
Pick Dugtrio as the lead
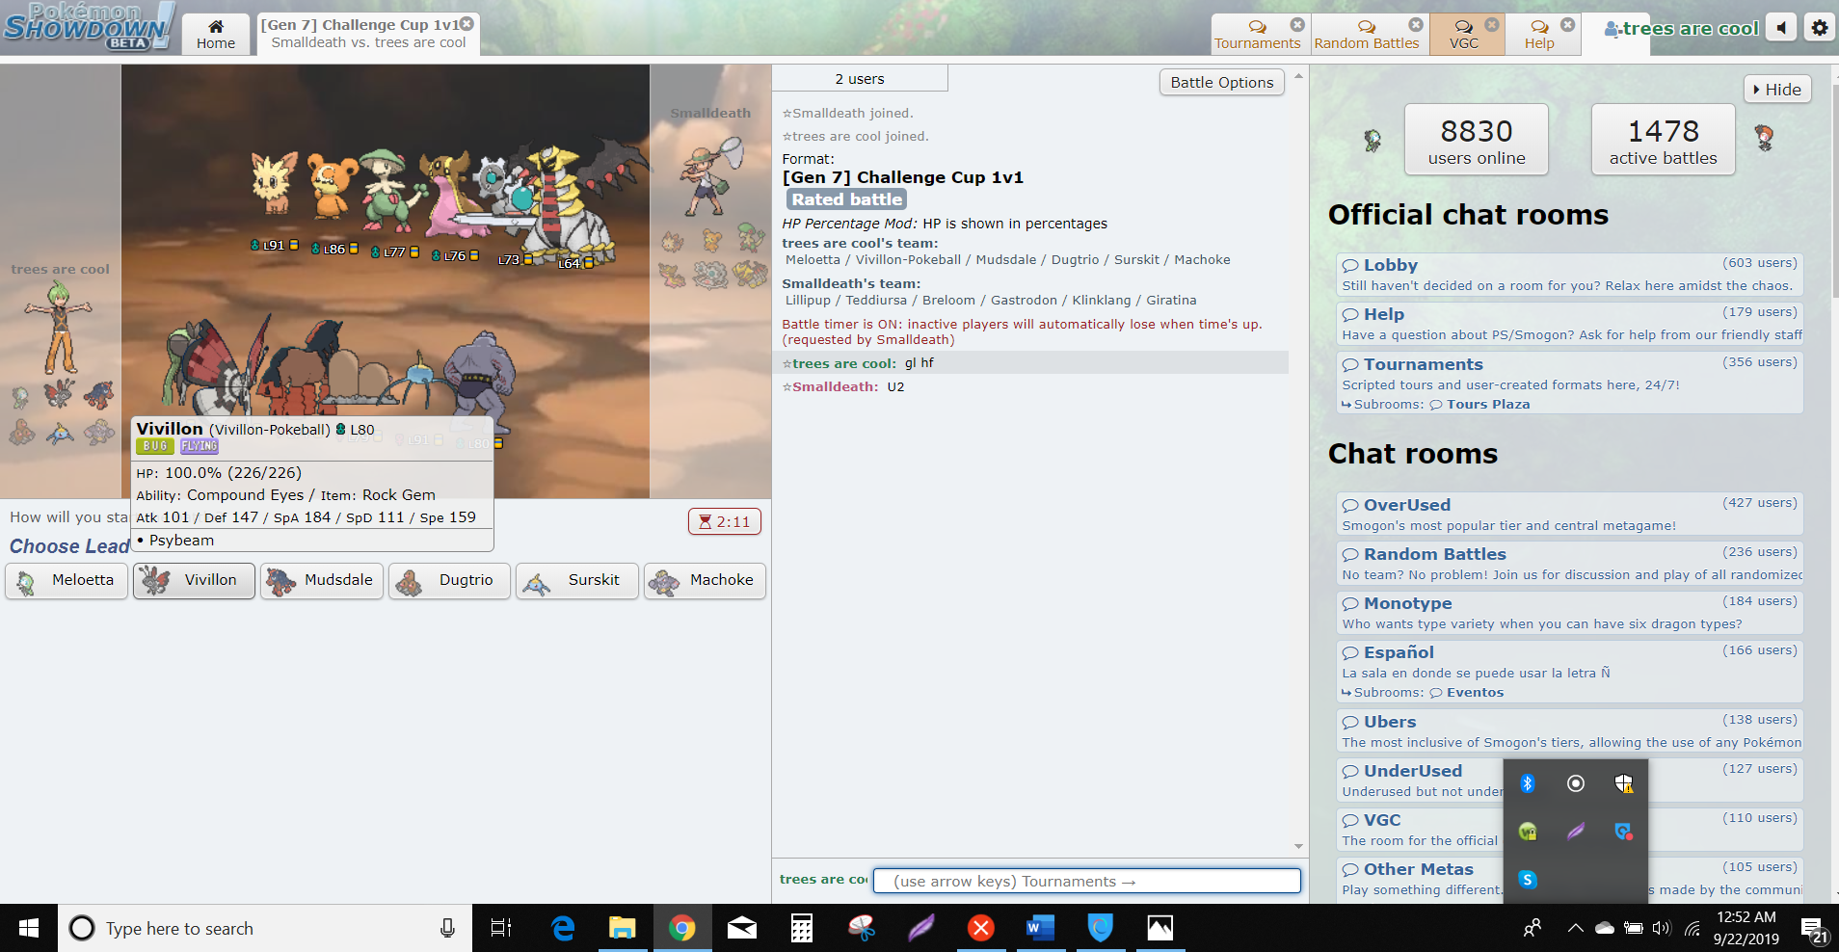[449, 580]
